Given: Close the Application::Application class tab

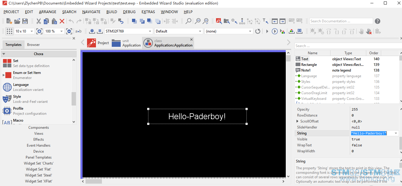Looking at the screenshot, I should tap(191, 39).
